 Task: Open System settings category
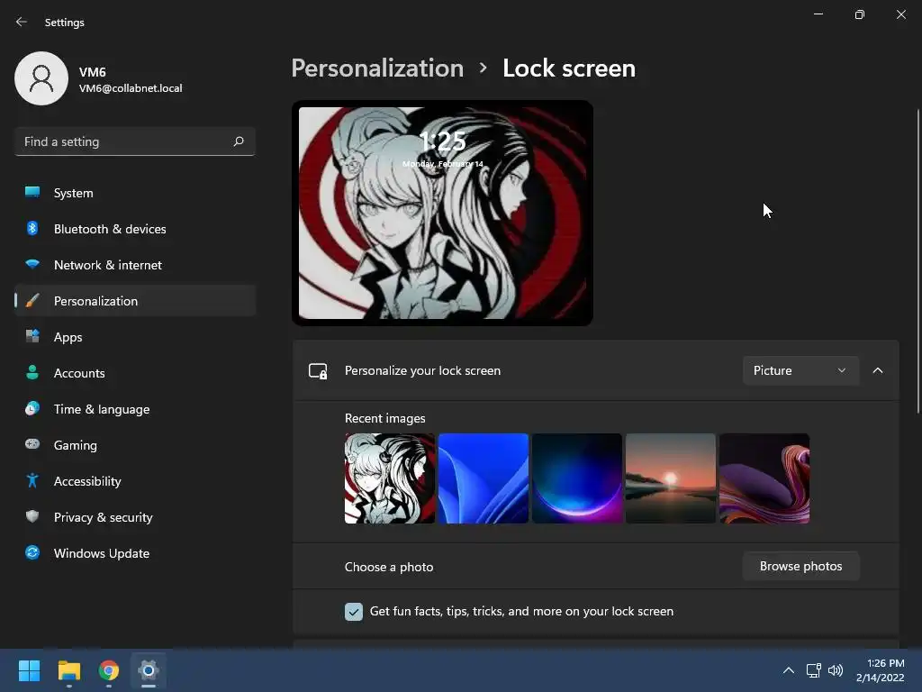point(135,193)
